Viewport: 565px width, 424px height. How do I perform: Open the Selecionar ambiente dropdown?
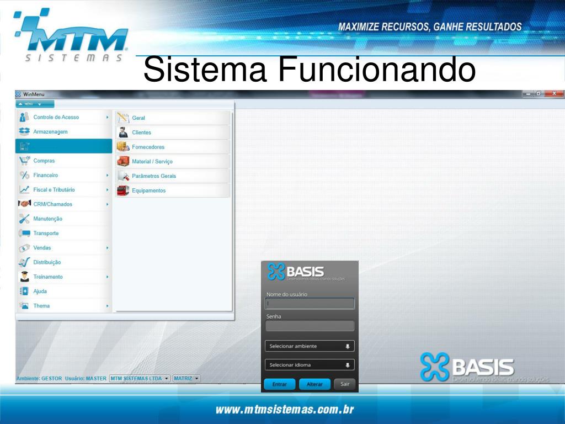(x=310, y=346)
